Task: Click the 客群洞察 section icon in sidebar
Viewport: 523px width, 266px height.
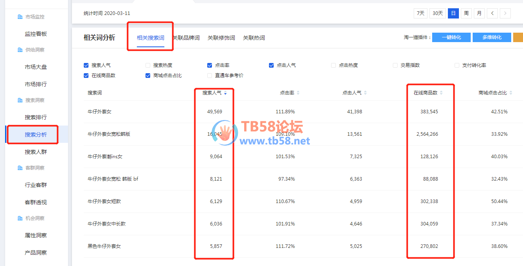Action: tap(20, 168)
